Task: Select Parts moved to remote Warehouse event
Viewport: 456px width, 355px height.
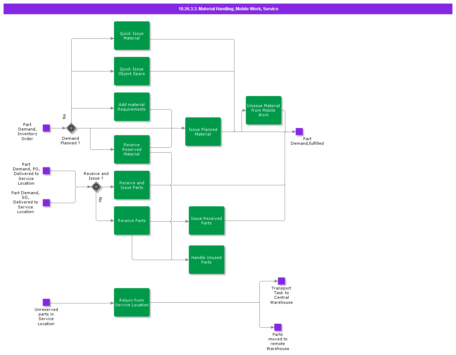Action: coord(278,327)
